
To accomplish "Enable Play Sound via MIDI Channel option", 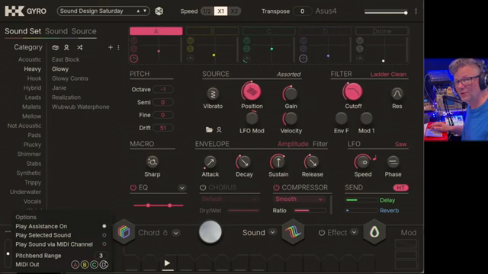I will pos(104,244).
